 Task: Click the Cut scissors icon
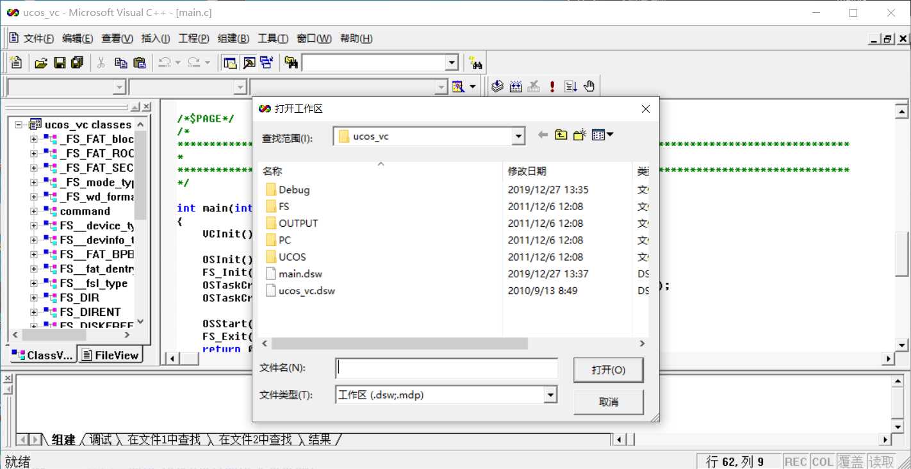(101, 62)
